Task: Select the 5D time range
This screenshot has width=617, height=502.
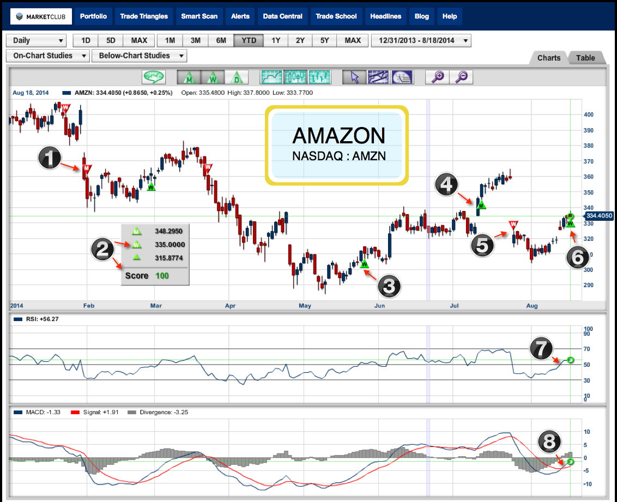Action: 111,40
